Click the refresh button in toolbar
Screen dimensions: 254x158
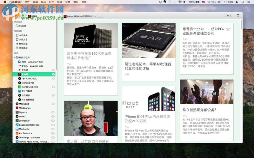point(238,15)
